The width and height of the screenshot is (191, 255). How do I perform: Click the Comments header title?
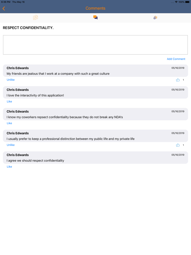pos(95,8)
